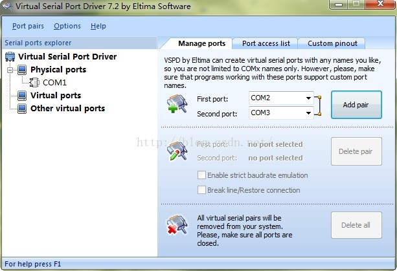Click the Second port COM3 field
Screen dimensions: 397x271
pyautogui.click(x=281, y=113)
